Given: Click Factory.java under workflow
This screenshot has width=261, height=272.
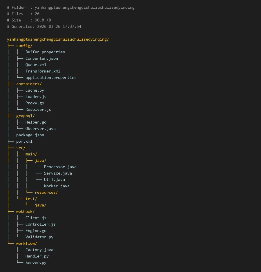Looking at the screenshot, I should (39, 250).
